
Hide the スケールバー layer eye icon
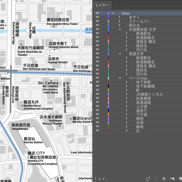coord(97,21)
